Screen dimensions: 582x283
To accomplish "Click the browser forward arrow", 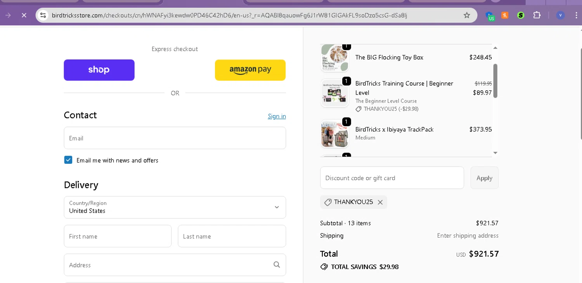I will pyautogui.click(x=8, y=16).
